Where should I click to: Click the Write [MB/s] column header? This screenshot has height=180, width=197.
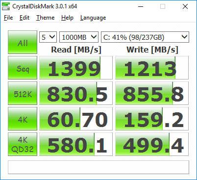tap(152, 50)
